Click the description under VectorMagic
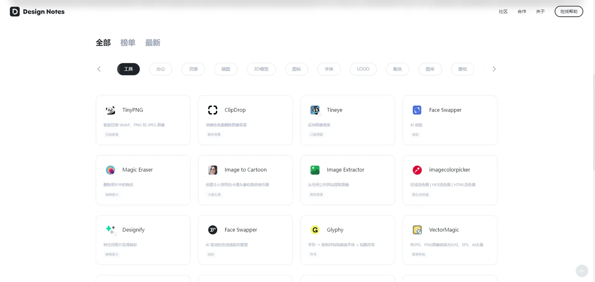The width and height of the screenshot is (595, 282). pos(447,245)
